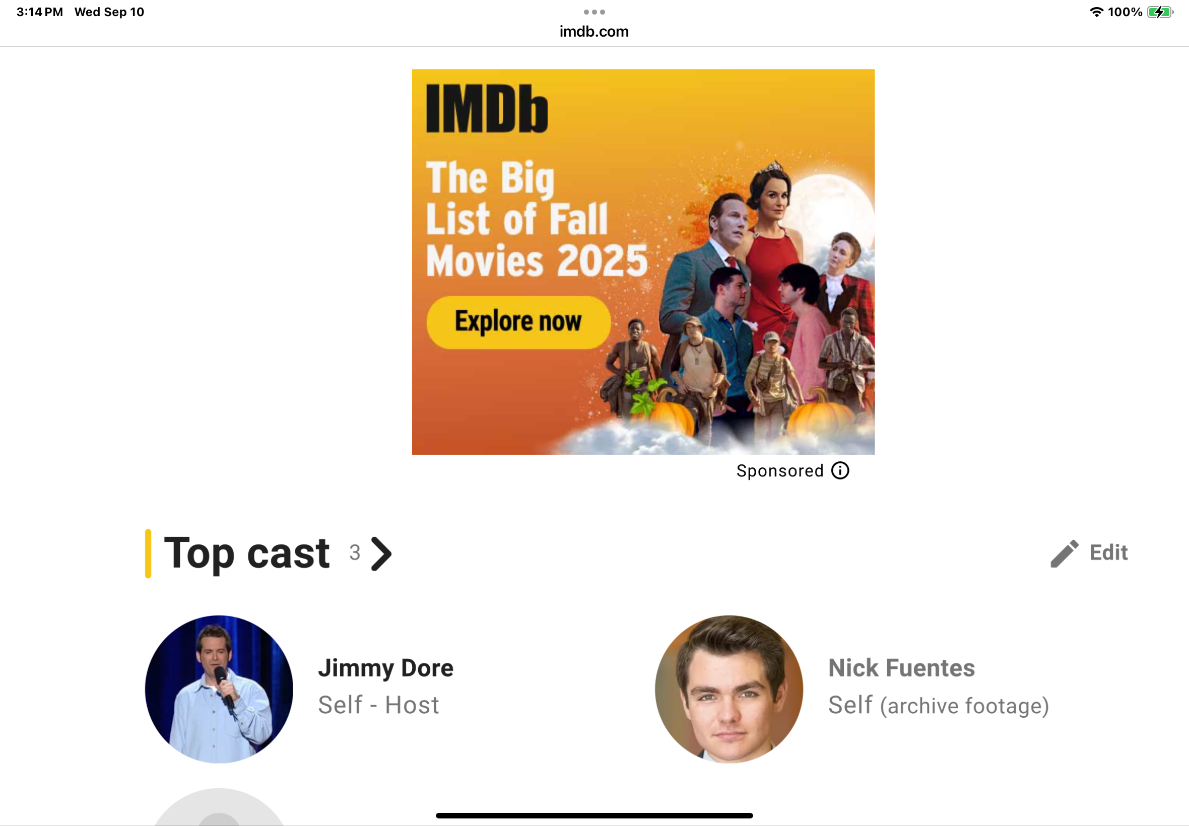Image resolution: width=1189 pixels, height=826 pixels.
Task: Tap the battery 100% percentage
Action: coord(1125,12)
